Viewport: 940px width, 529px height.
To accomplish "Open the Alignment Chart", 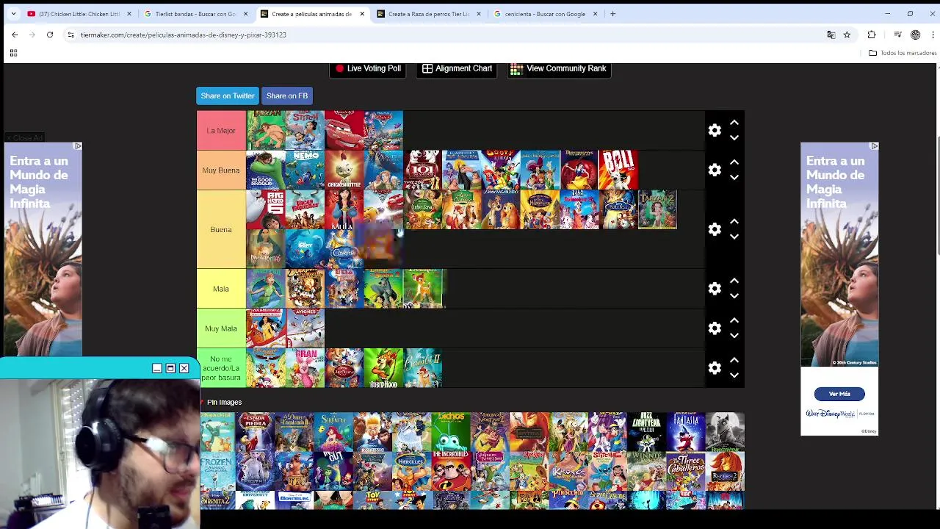I will (x=457, y=68).
